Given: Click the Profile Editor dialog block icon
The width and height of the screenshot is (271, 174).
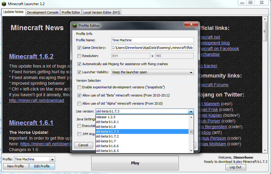Looking at the screenshot, I should click(x=75, y=26).
